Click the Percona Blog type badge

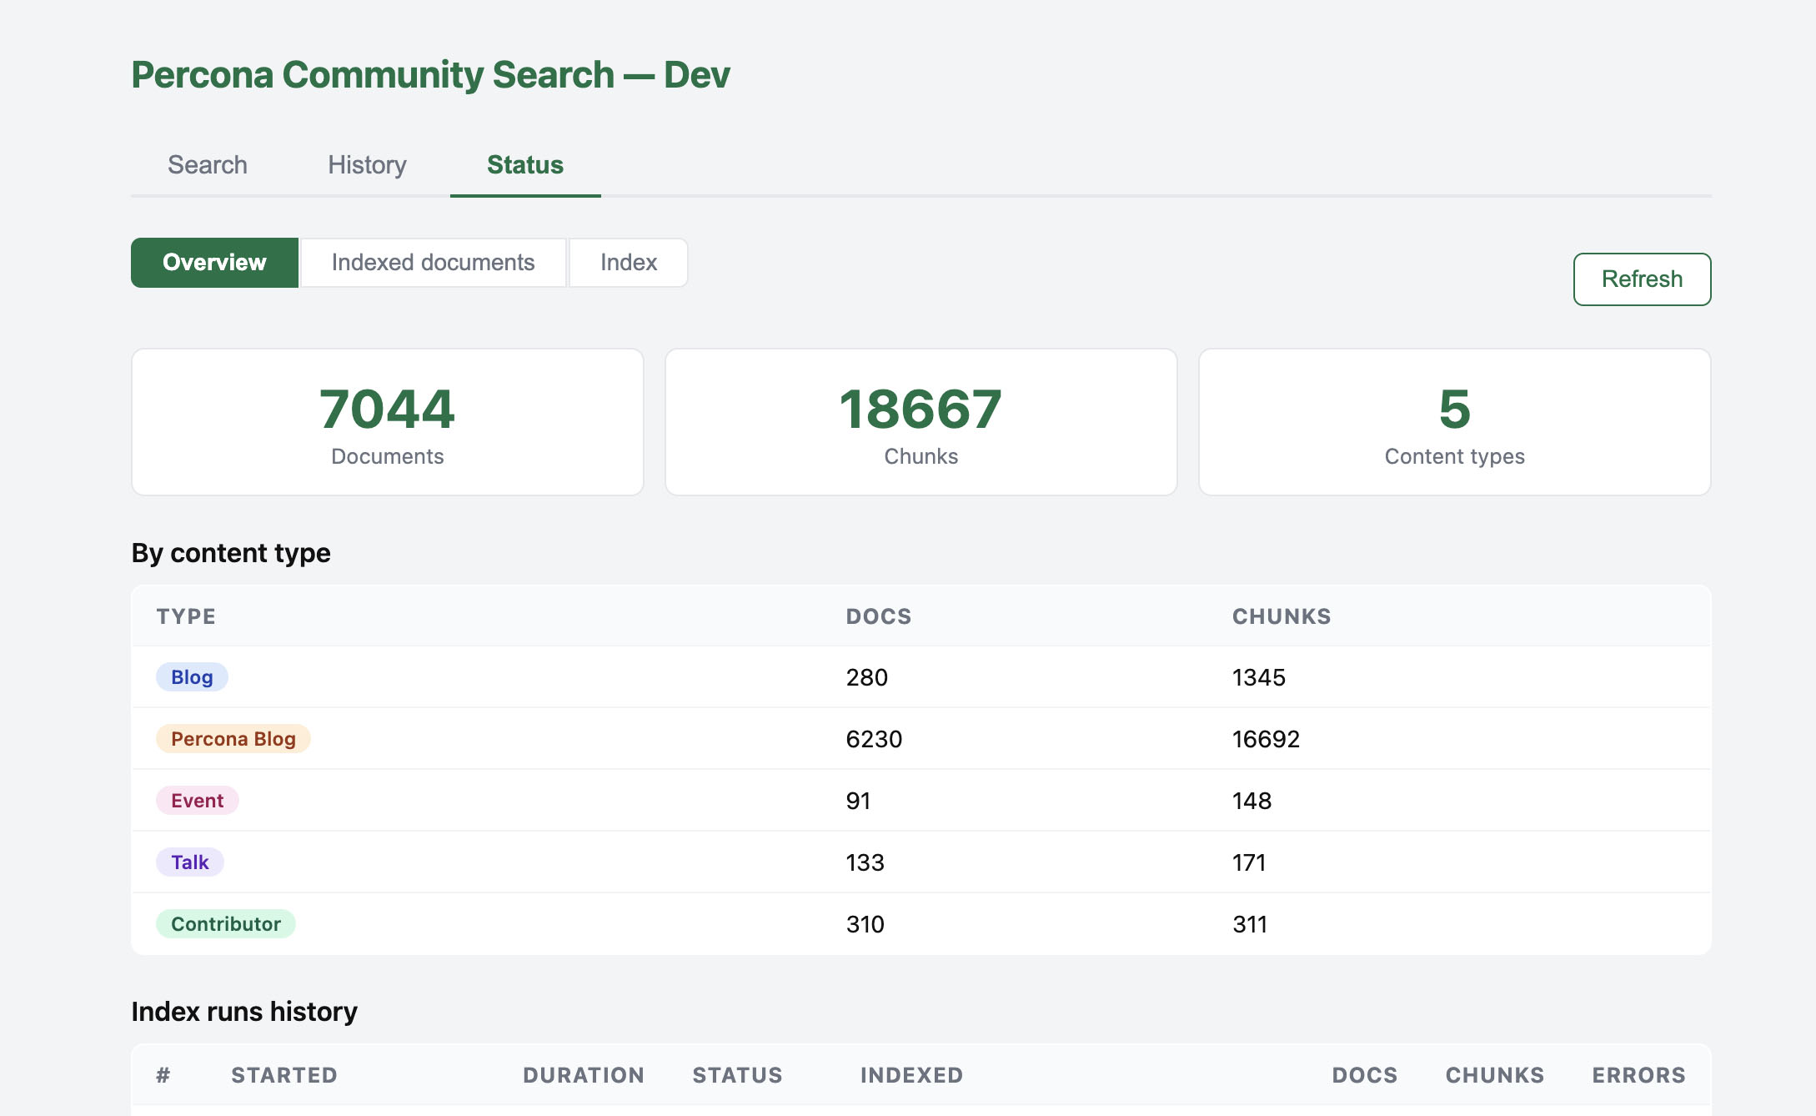click(x=233, y=739)
